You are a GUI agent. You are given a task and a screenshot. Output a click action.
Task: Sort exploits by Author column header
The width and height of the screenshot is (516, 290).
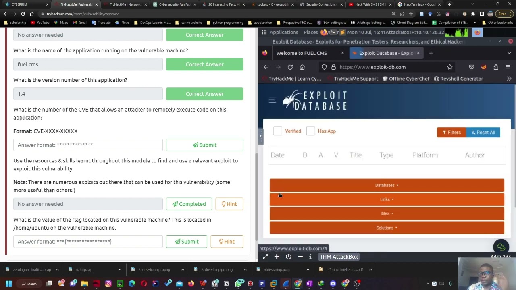475,155
